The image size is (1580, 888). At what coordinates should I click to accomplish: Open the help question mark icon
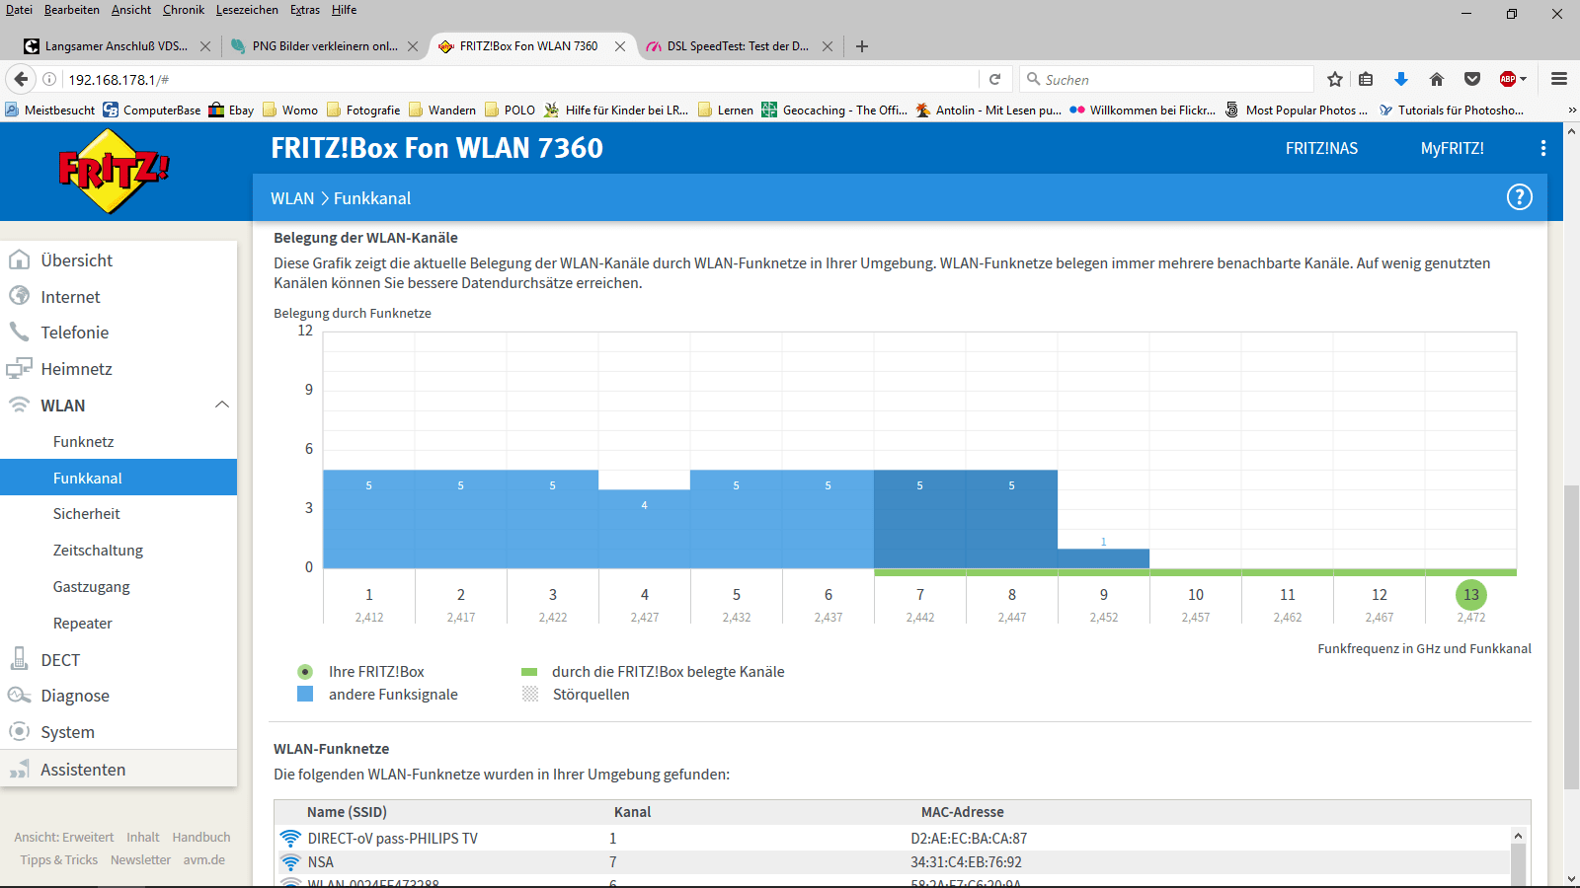pyautogui.click(x=1519, y=197)
